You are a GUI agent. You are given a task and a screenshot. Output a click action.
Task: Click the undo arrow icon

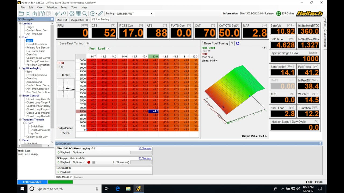click(x=57, y=13)
